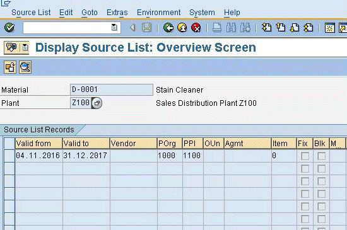Click the Plant field Z100
Viewport: 347px width, 230px height.
(x=81, y=103)
